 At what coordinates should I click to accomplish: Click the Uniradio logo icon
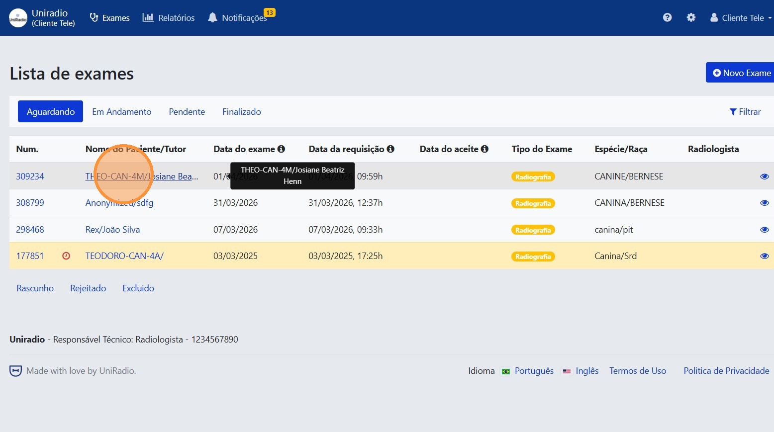coord(18,18)
